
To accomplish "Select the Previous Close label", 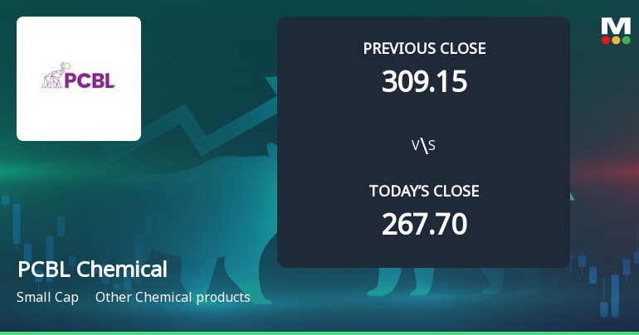I will pyautogui.click(x=424, y=49).
